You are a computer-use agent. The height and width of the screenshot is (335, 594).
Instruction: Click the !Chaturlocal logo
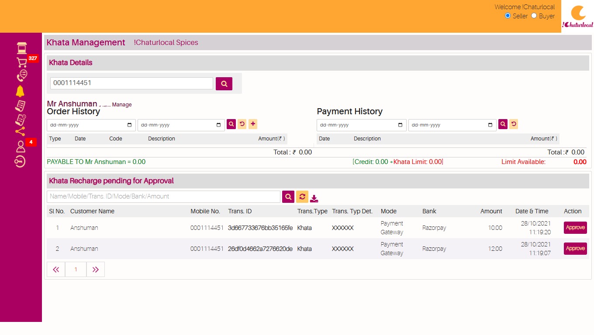point(577,17)
